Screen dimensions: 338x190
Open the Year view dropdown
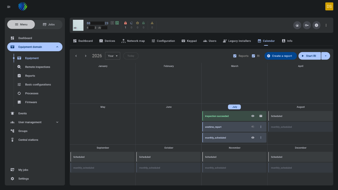point(113,56)
